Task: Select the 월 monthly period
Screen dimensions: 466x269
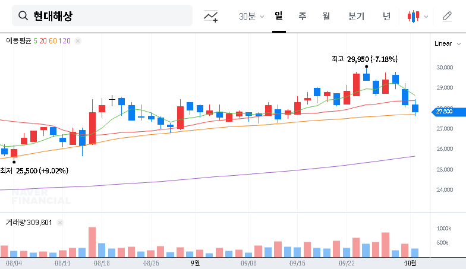Action: [x=326, y=17]
